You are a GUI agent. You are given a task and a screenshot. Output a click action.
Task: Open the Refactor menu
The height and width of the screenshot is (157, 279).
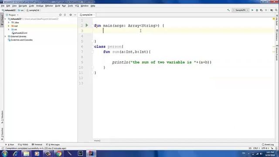(49, 6)
